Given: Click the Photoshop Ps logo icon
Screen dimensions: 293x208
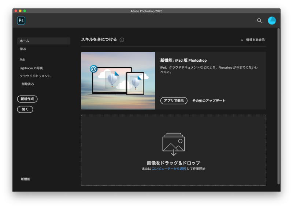Looking at the screenshot, I should (x=21, y=20).
